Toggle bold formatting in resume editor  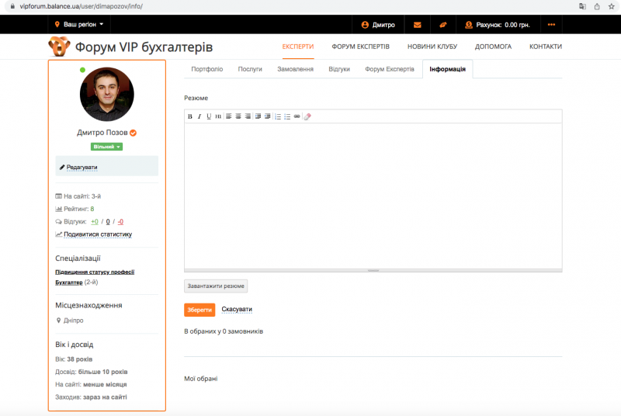[189, 116]
